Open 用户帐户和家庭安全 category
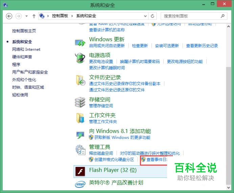This screenshot has width=234, height=193. 30,72
